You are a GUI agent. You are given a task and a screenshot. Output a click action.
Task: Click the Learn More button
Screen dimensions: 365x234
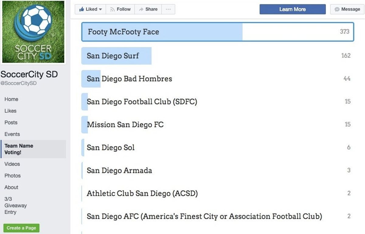pos(292,9)
